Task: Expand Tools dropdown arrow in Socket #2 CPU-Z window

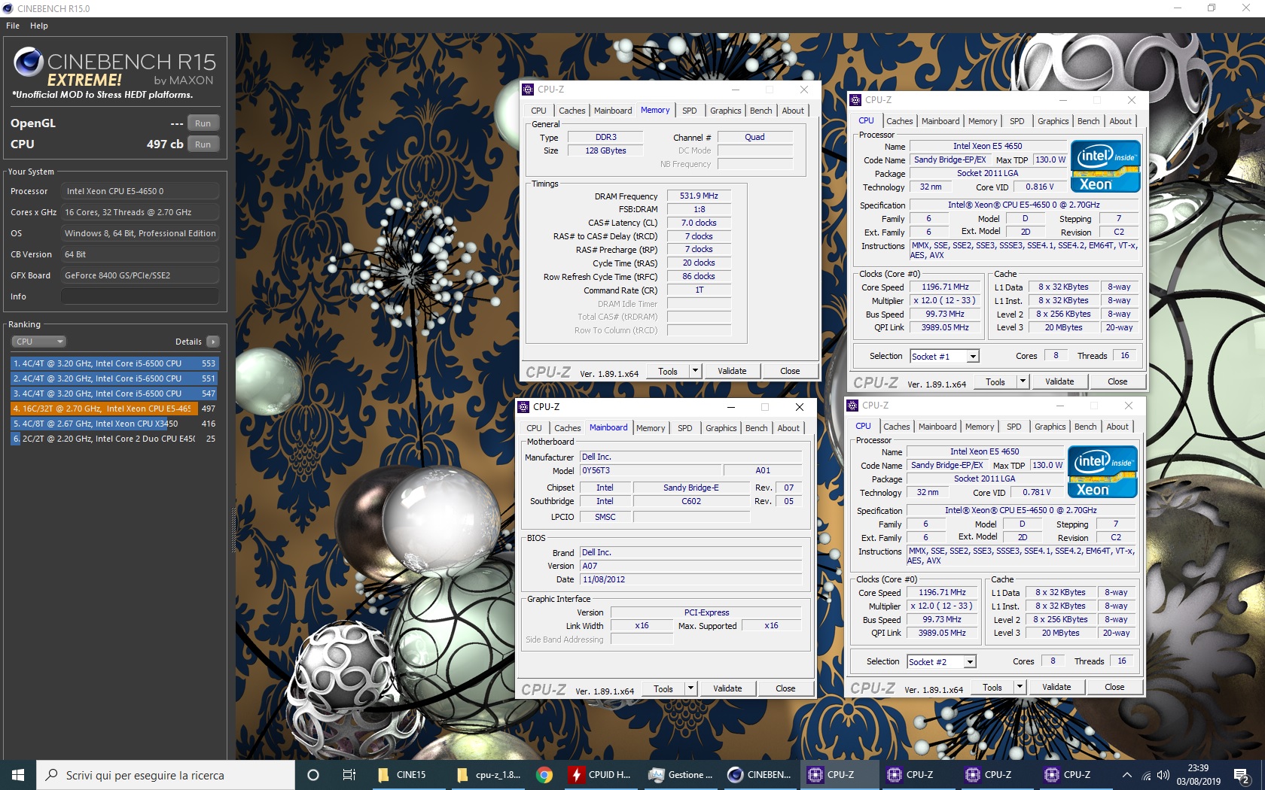Action: pyautogui.click(x=1020, y=687)
